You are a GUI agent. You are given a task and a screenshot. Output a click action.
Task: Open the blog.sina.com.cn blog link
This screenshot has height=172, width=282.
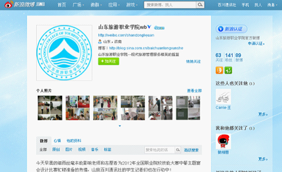[146, 48]
